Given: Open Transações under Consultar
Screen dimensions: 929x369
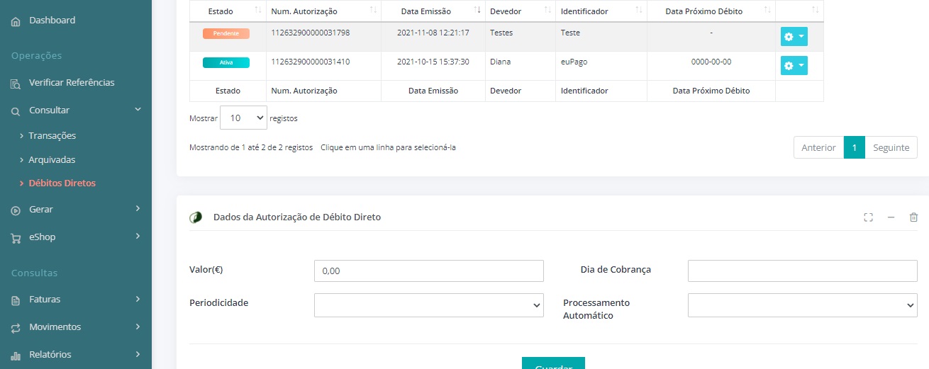Looking at the screenshot, I should click(x=52, y=135).
